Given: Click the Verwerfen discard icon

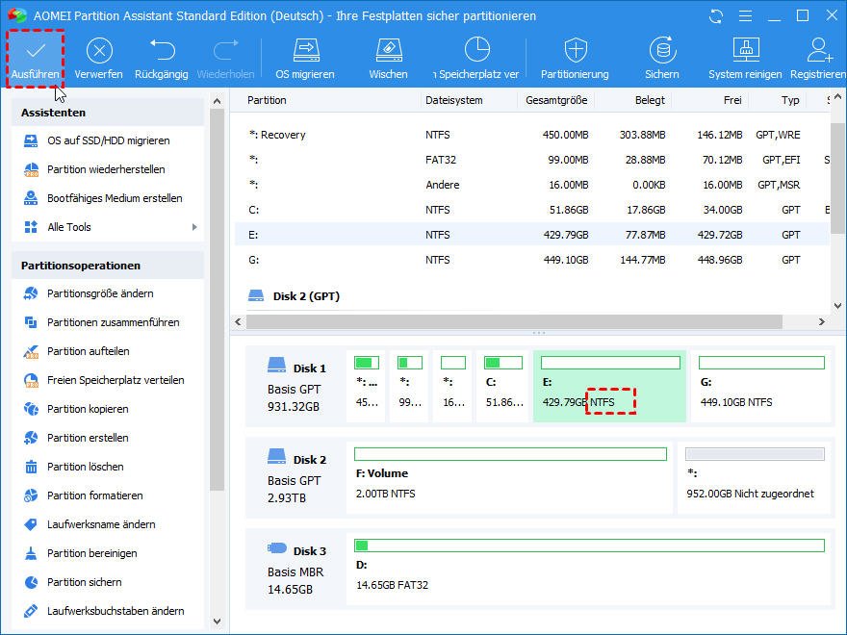Looking at the screenshot, I should click(x=98, y=52).
